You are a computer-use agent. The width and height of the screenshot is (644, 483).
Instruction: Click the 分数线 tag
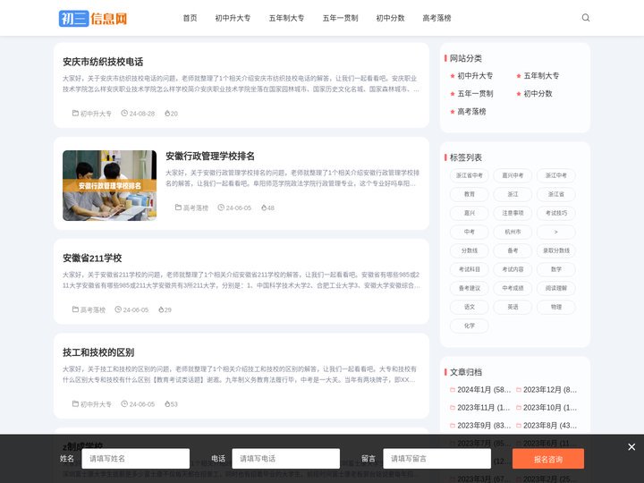point(470,250)
